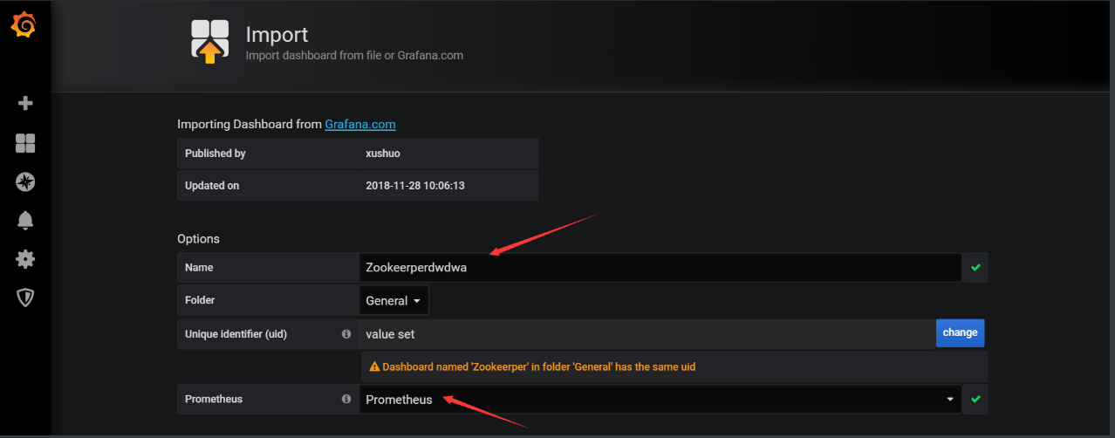Image resolution: width=1115 pixels, height=438 pixels.
Task: Click the info icon beside Unique identifier
Action: [346, 334]
